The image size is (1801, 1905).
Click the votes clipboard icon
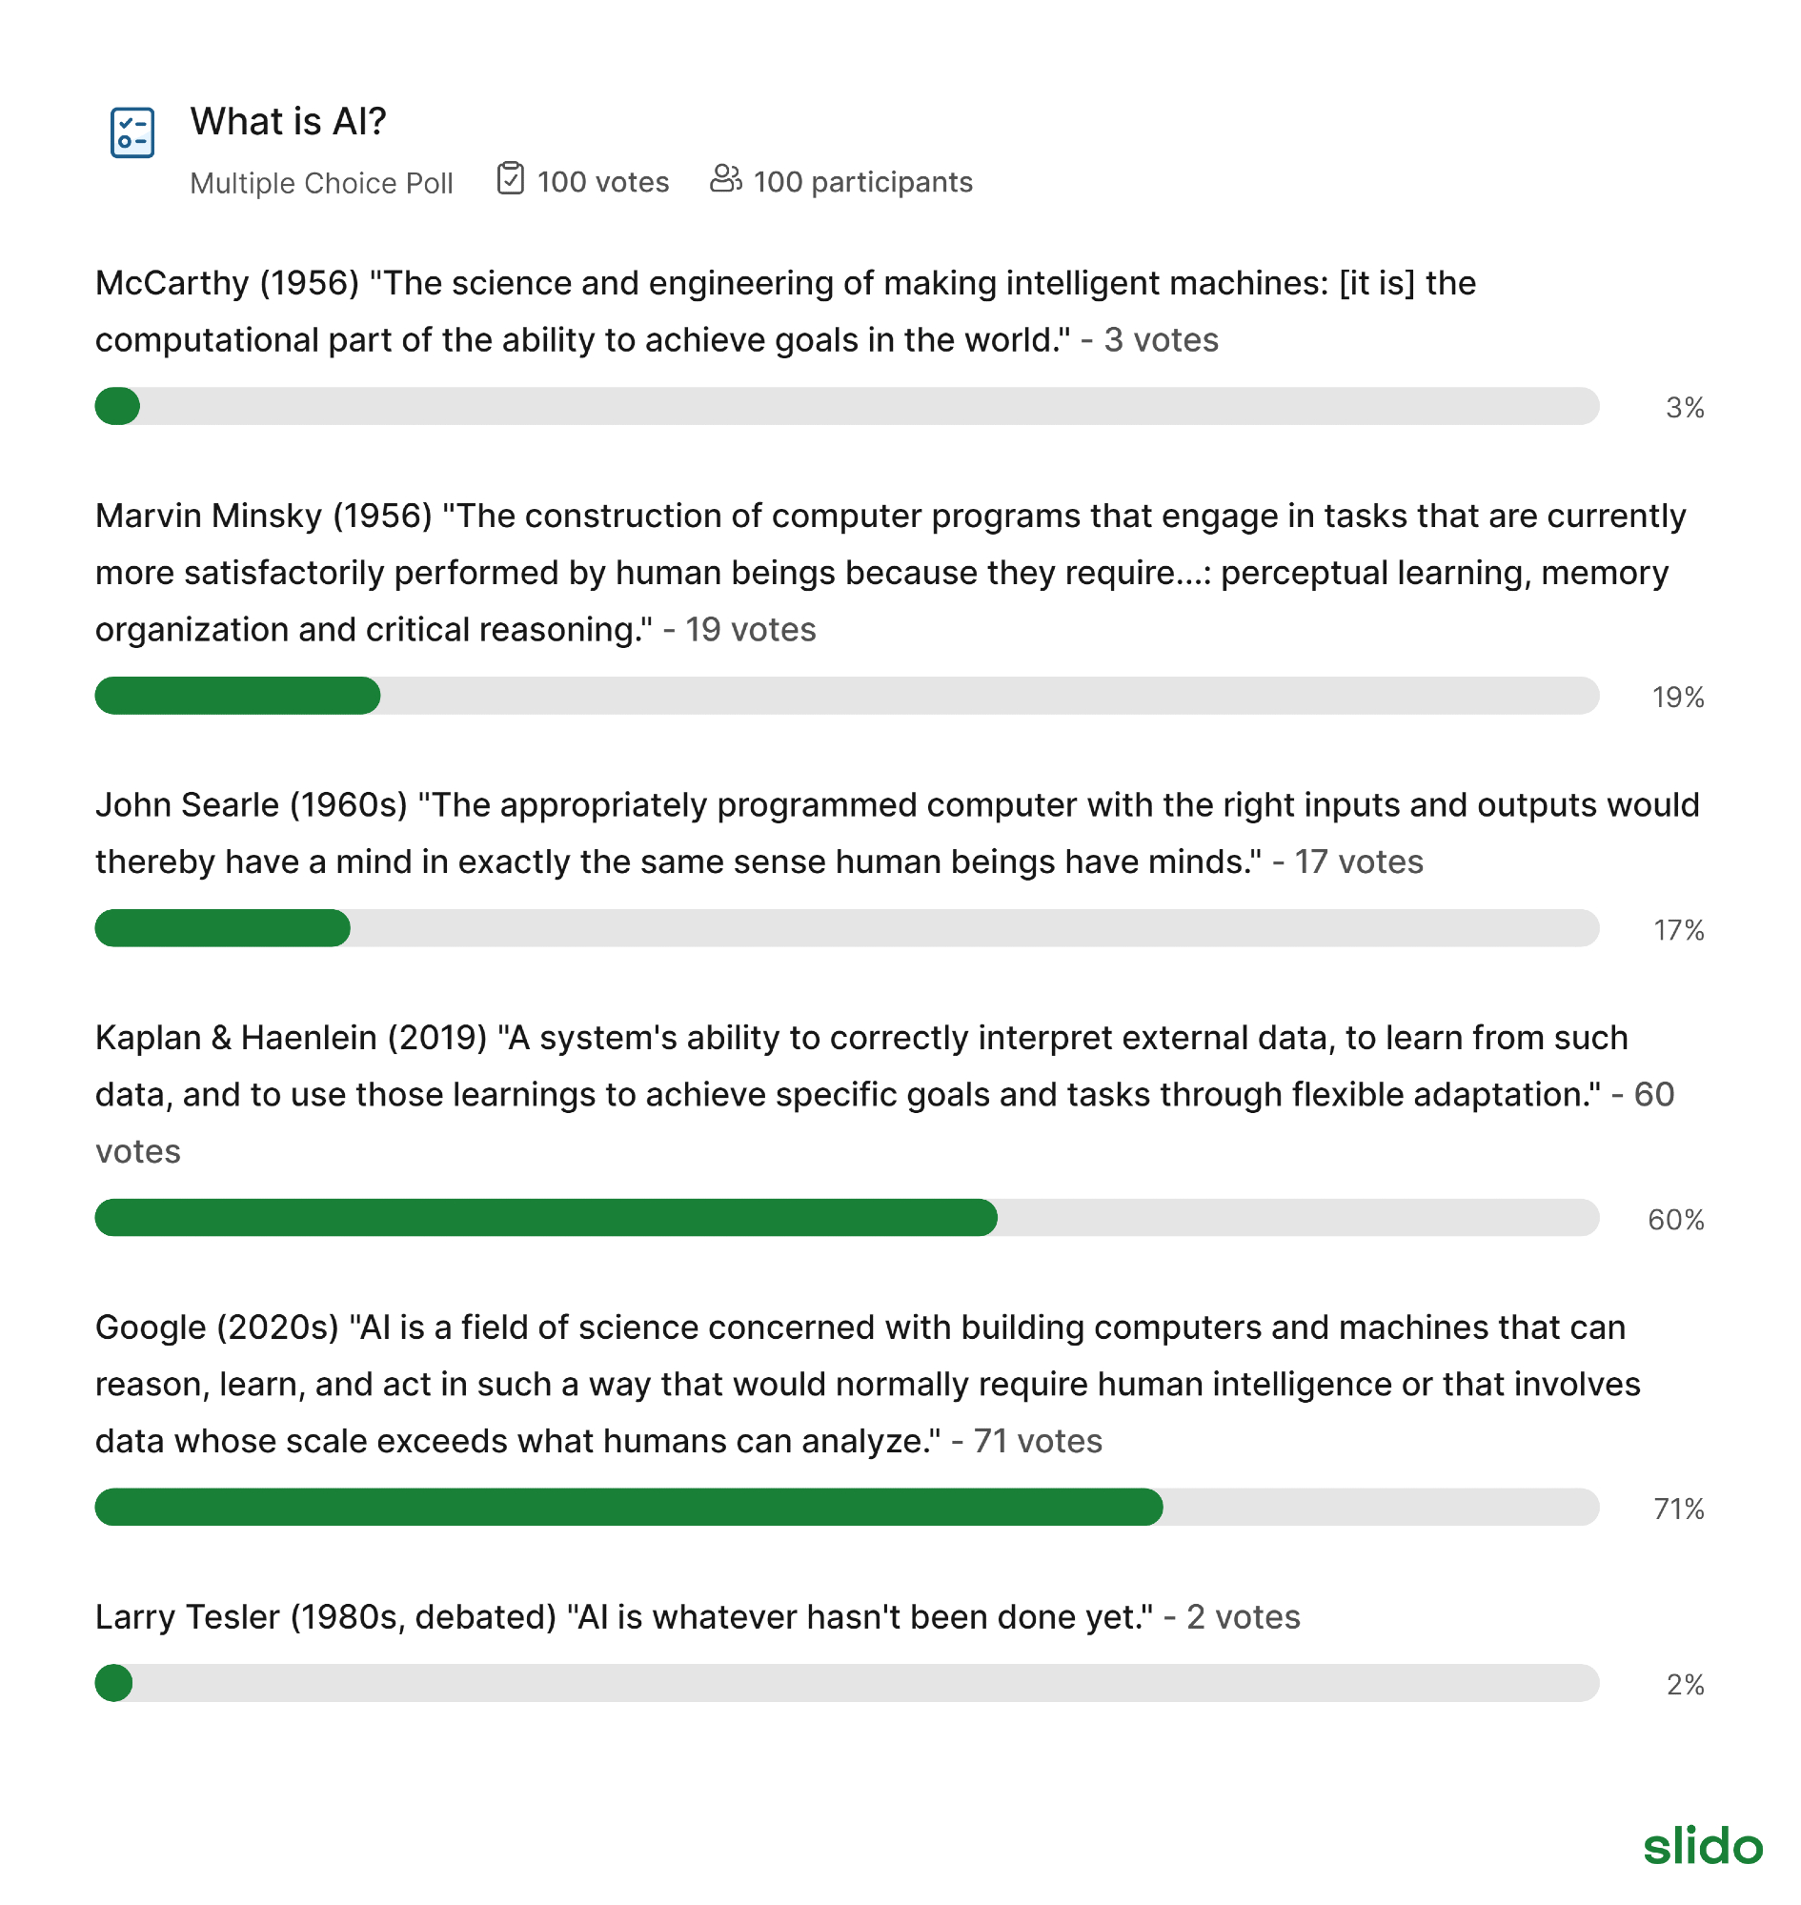[511, 179]
